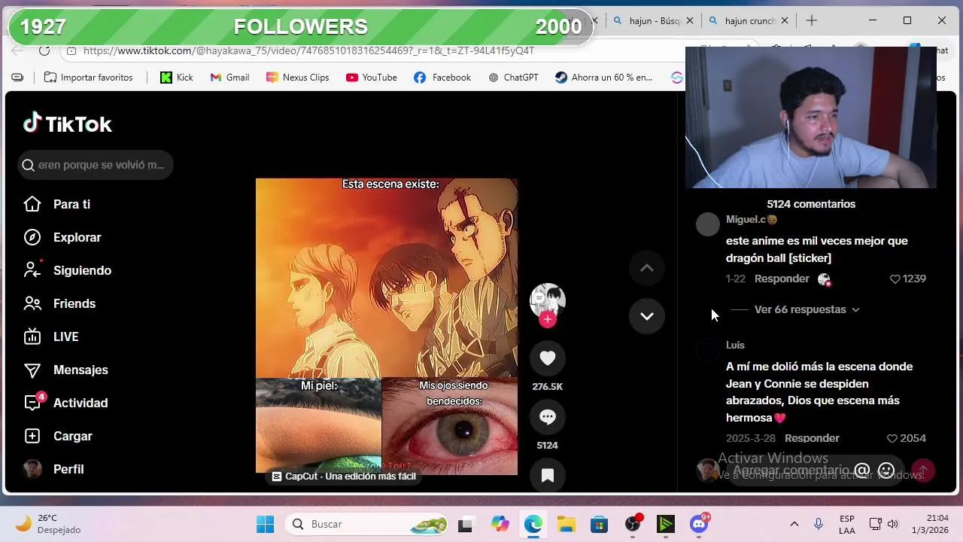Viewport: 963px width, 542px height.
Task: Reload the page in browser toolbar
Action: (44, 50)
